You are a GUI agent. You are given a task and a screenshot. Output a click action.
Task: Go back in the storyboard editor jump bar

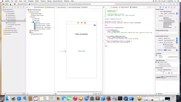pyautogui.click(x=30, y=7)
